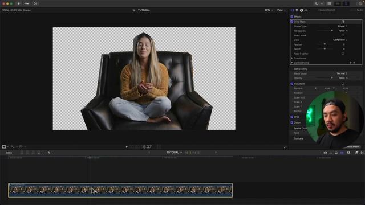The width and height of the screenshot is (365, 205).
Task: Open the background tasks circular icon
Action: tap(35, 3)
